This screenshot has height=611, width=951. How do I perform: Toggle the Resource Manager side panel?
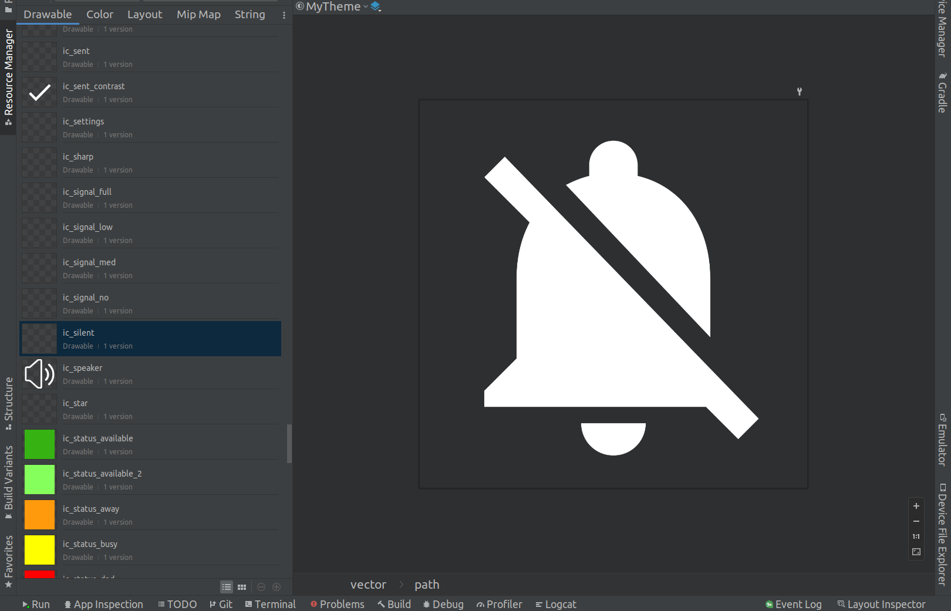8,76
